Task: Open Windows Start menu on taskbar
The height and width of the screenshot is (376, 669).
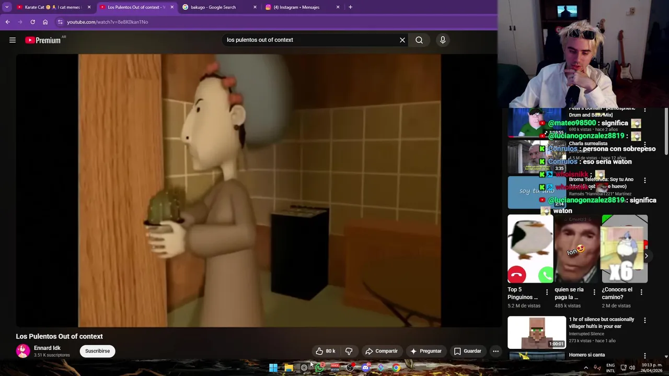Action: (x=273, y=368)
